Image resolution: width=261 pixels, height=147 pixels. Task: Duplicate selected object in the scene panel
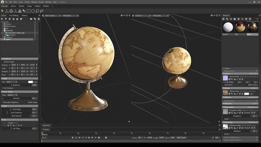(35, 19)
